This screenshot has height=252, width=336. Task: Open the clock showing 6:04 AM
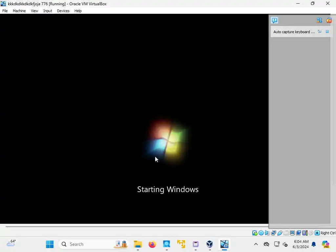(301, 244)
